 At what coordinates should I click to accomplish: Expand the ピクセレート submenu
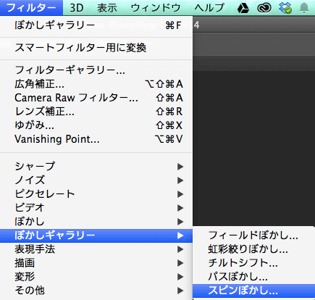[x=96, y=194]
